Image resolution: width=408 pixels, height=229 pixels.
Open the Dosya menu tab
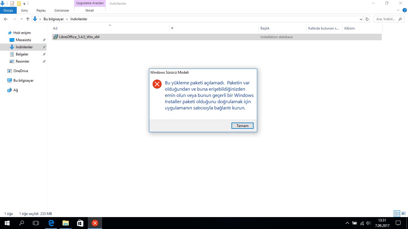(8, 10)
